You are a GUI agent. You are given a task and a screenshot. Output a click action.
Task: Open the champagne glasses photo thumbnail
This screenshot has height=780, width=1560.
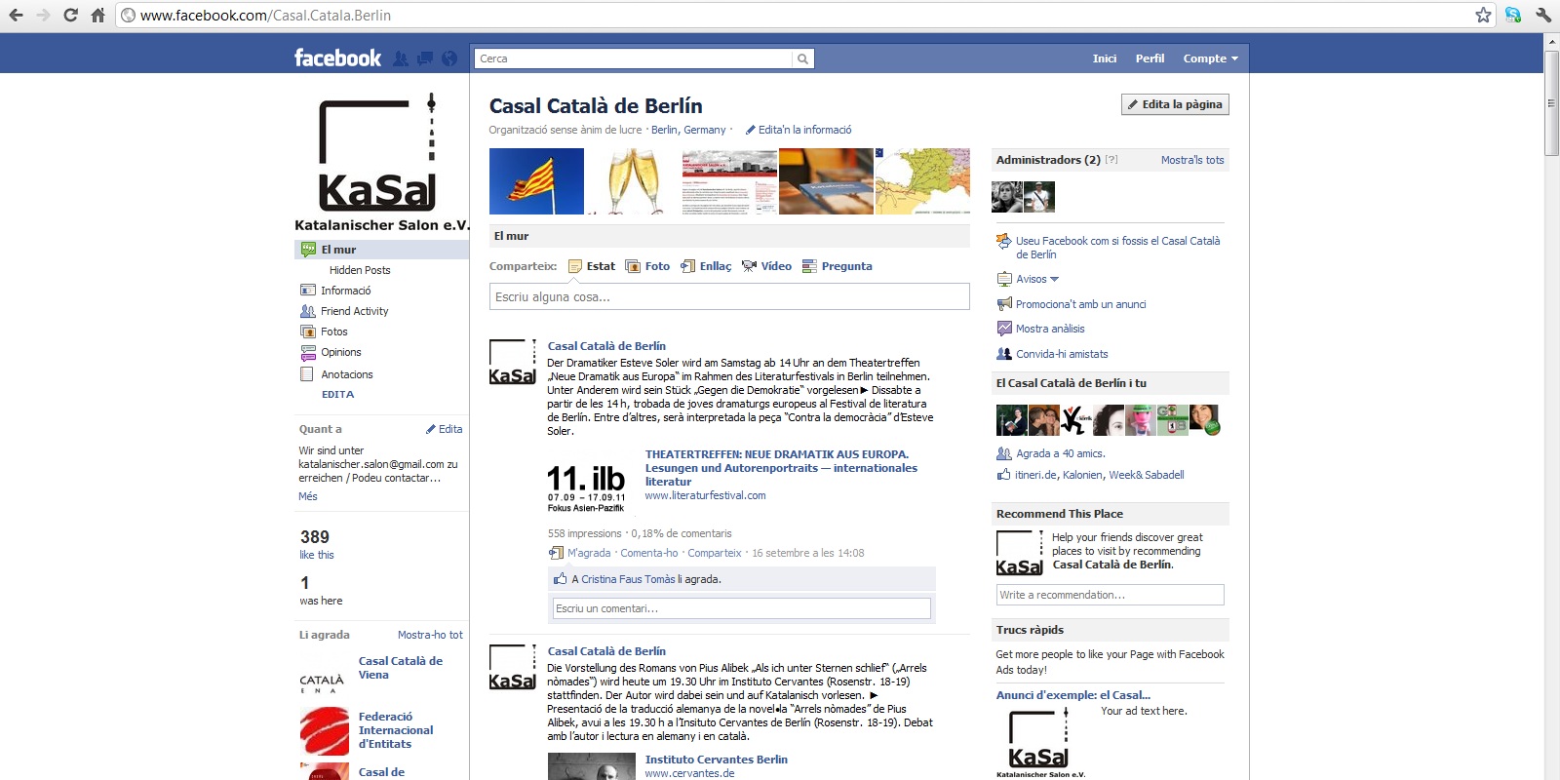633,181
